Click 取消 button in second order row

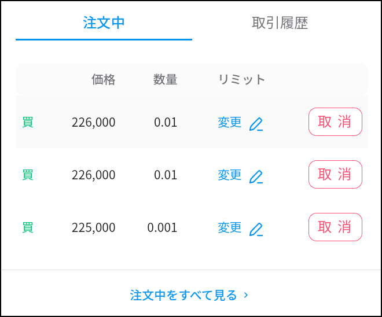pyautogui.click(x=335, y=174)
